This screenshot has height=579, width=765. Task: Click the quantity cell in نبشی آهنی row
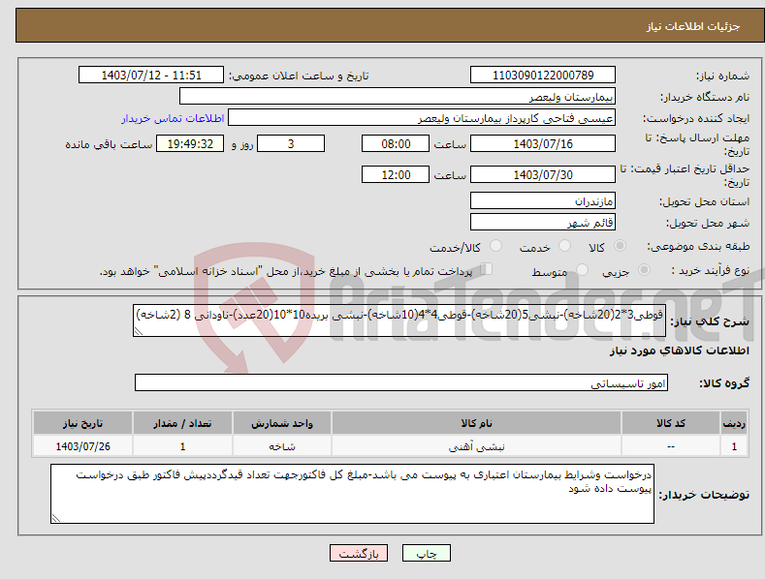[x=182, y=446]
